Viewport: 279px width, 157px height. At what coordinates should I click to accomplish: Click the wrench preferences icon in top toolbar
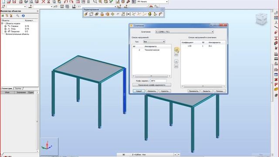[128, 2]
